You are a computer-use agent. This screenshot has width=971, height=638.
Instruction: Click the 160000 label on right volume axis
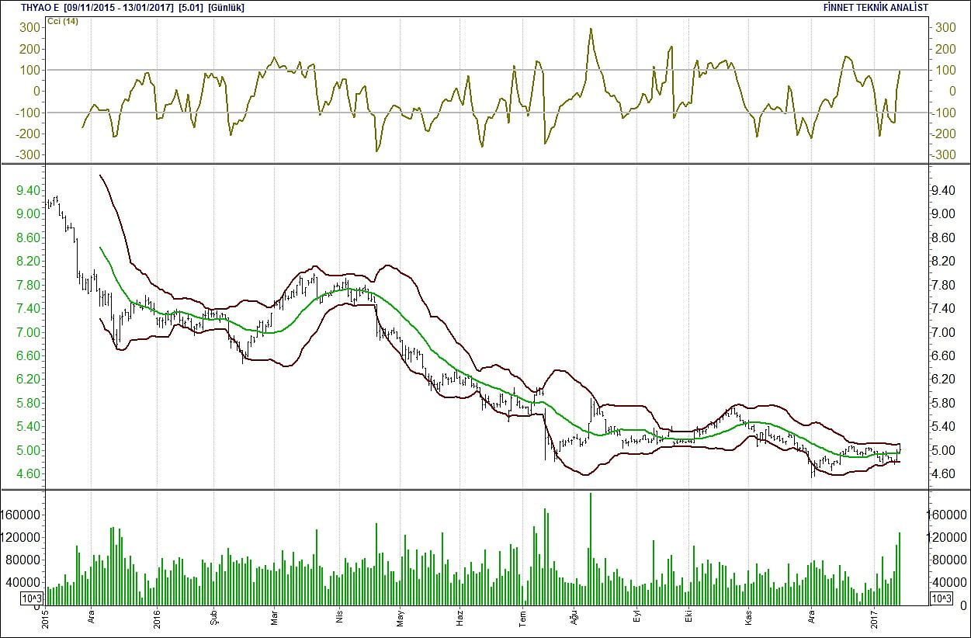pos(948,515)
